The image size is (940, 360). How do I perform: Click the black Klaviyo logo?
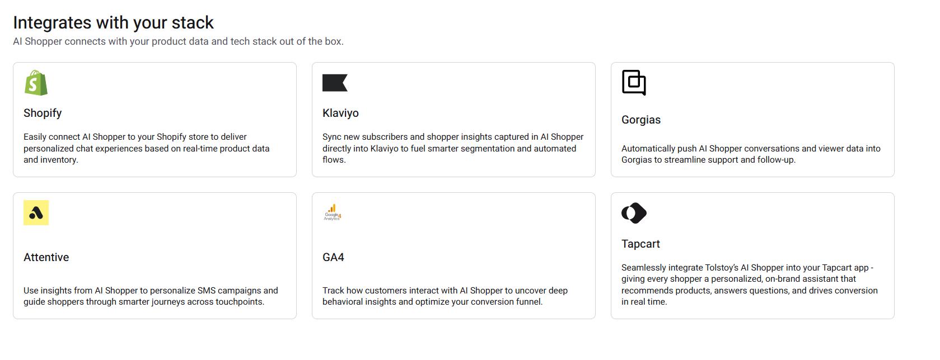coord(335,83)
